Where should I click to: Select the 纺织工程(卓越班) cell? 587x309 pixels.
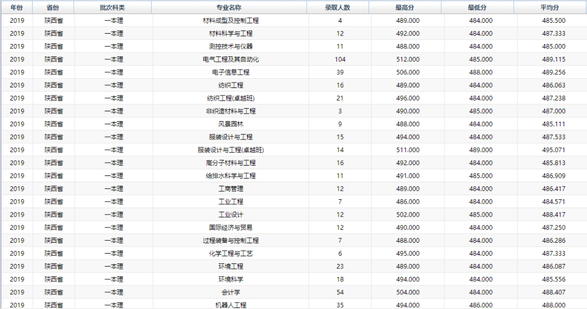[x=230, y=98]
